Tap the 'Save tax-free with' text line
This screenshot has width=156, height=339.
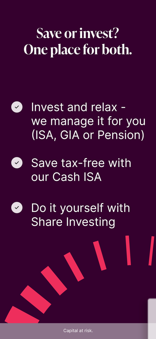(x=81, y=163)
